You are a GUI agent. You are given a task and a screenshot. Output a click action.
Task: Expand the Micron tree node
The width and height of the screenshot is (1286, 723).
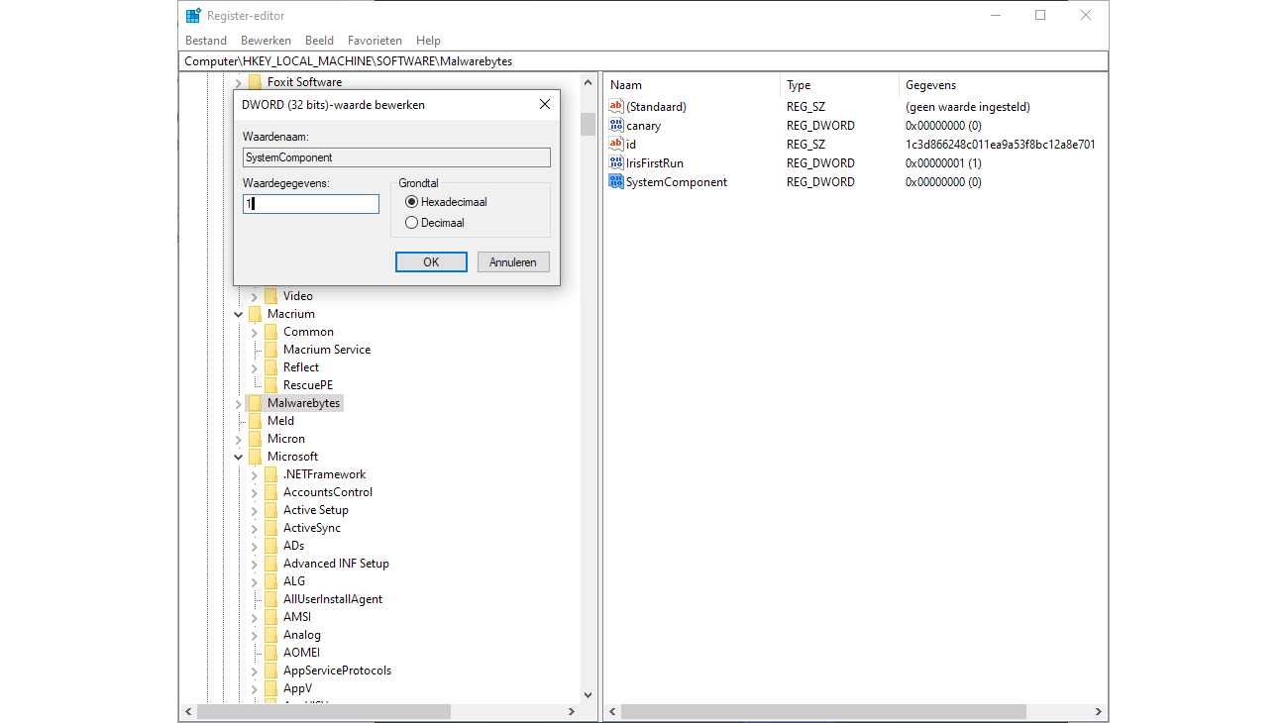238,439
